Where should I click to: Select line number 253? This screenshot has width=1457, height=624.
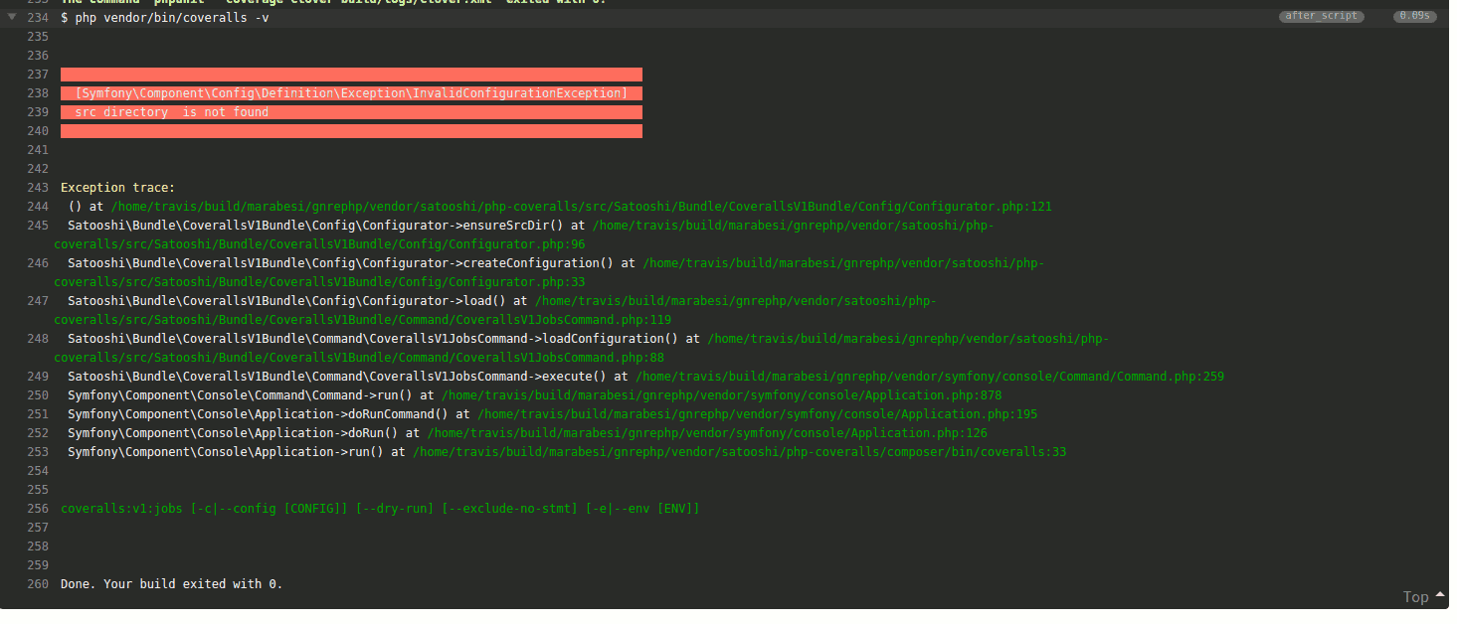coord(39,452)
